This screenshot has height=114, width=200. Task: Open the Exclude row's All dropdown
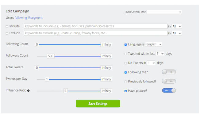click(176, 33)
